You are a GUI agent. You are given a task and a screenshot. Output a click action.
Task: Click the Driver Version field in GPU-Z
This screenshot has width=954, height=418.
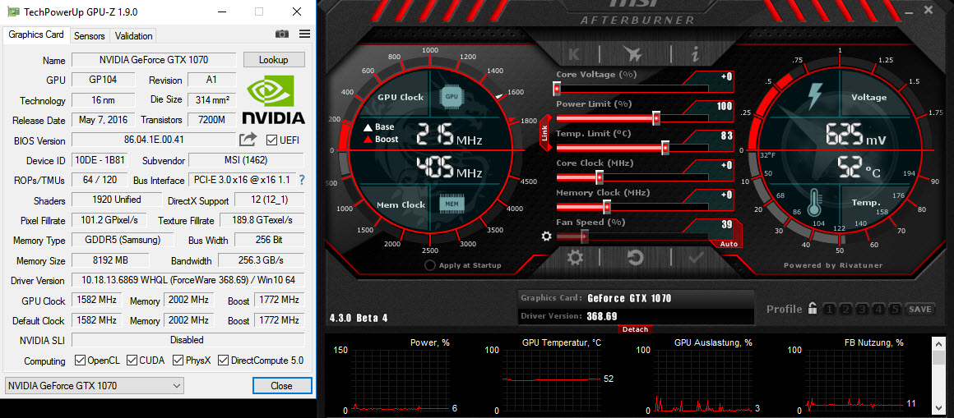[x=188, y=280]
